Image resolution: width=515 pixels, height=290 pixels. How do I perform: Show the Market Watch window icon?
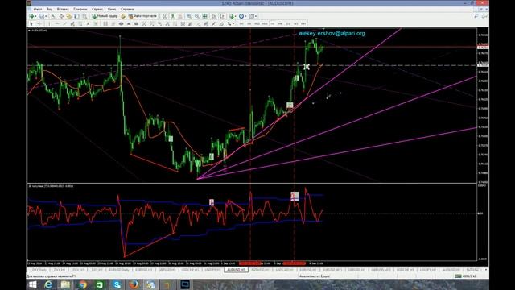coord(53,16)
